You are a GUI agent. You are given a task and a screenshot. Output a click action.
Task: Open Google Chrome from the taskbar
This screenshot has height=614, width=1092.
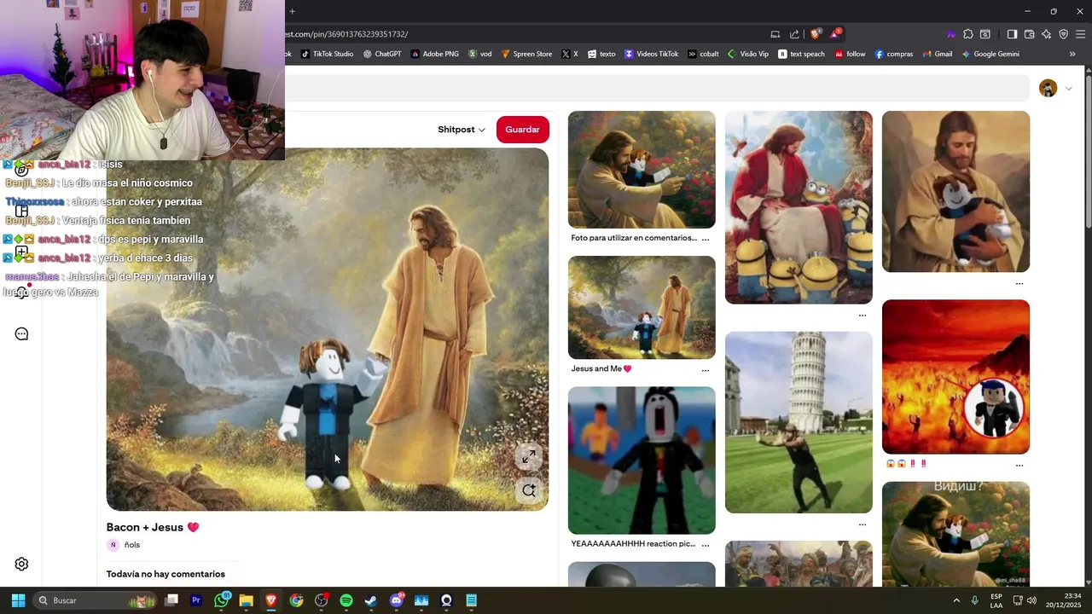pos(296,600)
